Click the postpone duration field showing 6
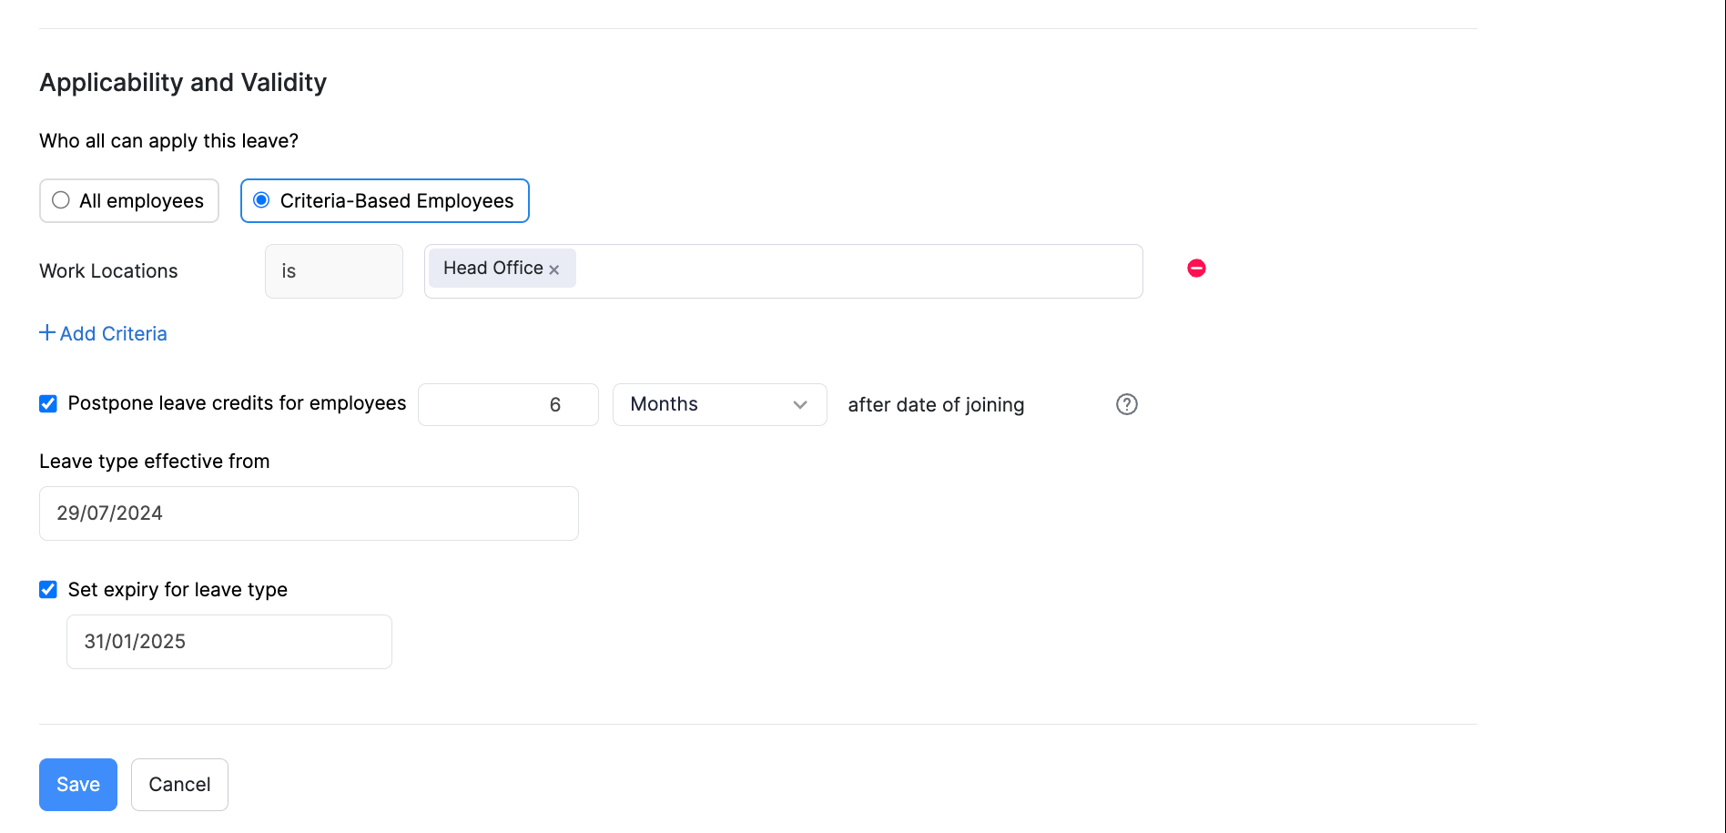 click(x=508, y=405)
